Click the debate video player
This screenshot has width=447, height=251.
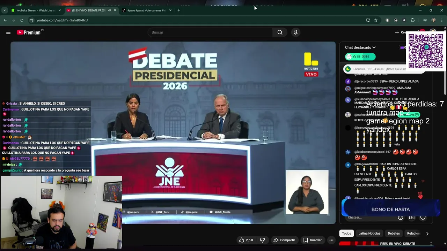tap(173, 132)
